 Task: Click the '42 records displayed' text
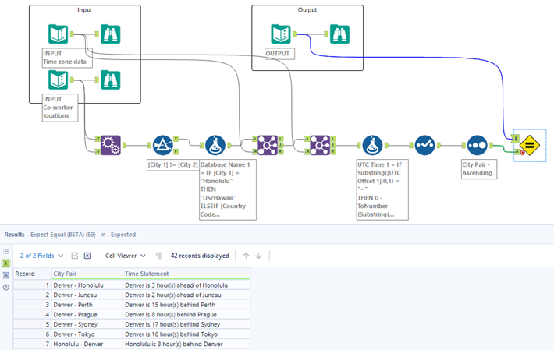pyautogui.click(x=200, y=256)
